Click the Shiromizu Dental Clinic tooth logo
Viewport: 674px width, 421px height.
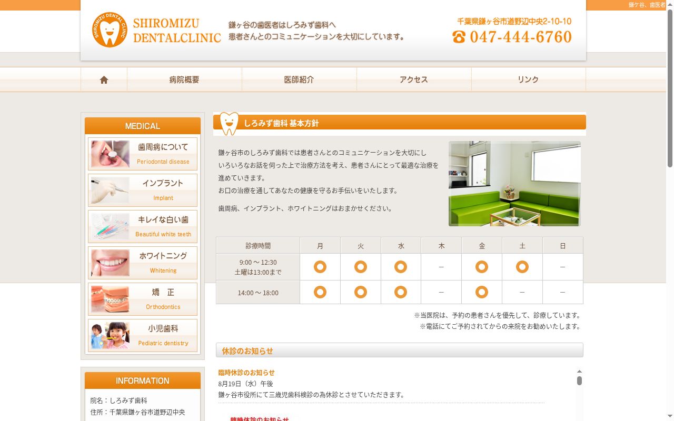pyautogui.click(x=110, y=30)
